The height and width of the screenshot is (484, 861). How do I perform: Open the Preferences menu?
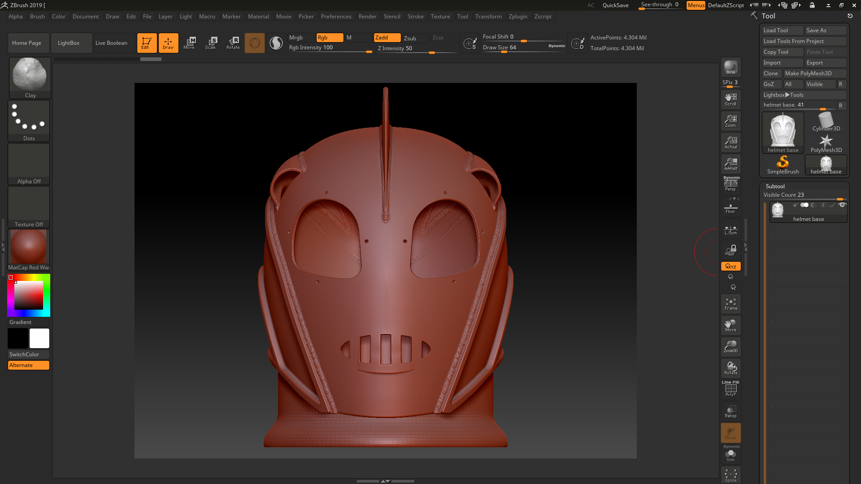336,17
